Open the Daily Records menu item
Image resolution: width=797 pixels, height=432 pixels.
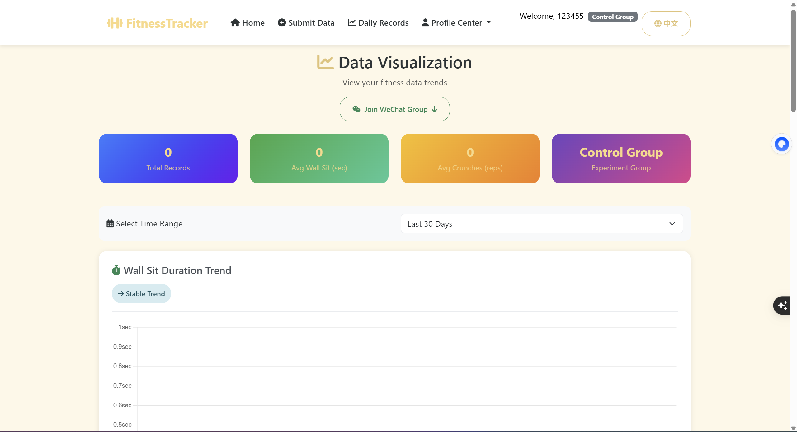pyautogui.click(x=383, y=23)
